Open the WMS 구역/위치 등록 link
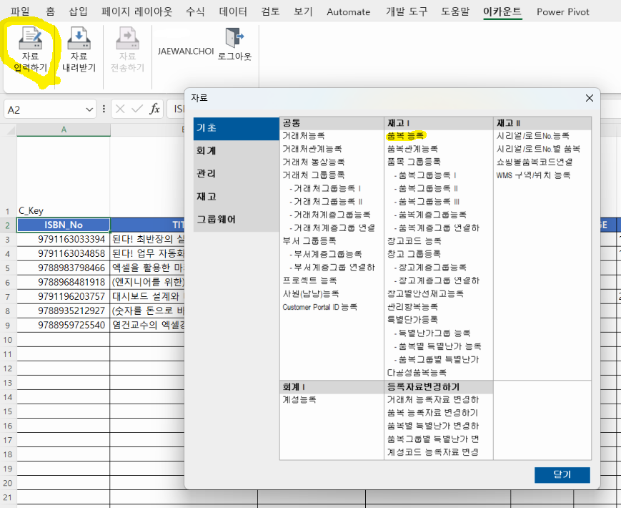The height and width of the screenshot is (508, 621). click(534, 175)
